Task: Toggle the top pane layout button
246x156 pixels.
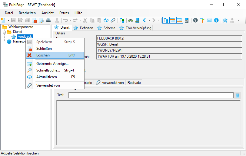Action: point(173,20)
